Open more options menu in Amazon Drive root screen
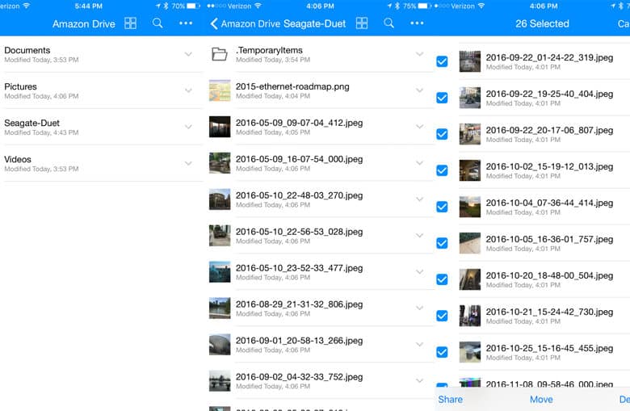 click(x=186, y=23)
